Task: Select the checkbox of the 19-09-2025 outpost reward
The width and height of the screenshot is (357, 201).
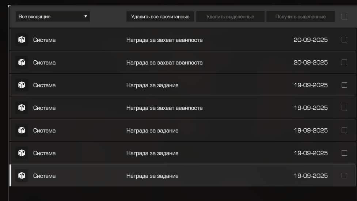Action: [344, 108]
